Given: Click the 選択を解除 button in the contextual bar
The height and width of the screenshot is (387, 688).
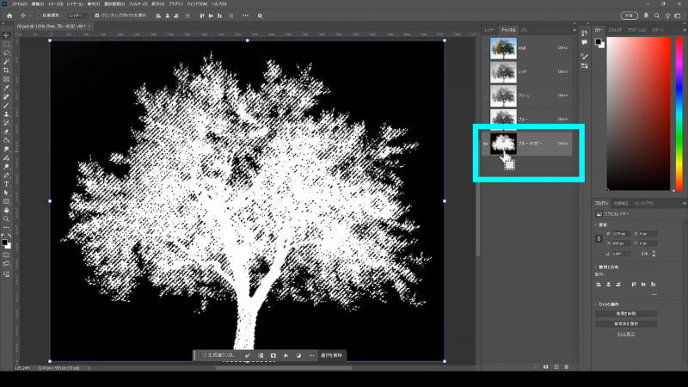Looking at the screenshot, I should (332, 354).
